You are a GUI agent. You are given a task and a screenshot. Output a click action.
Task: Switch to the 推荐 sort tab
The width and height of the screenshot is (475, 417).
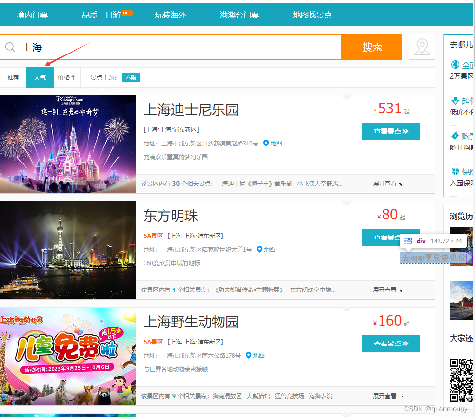[x=13, y=77]
